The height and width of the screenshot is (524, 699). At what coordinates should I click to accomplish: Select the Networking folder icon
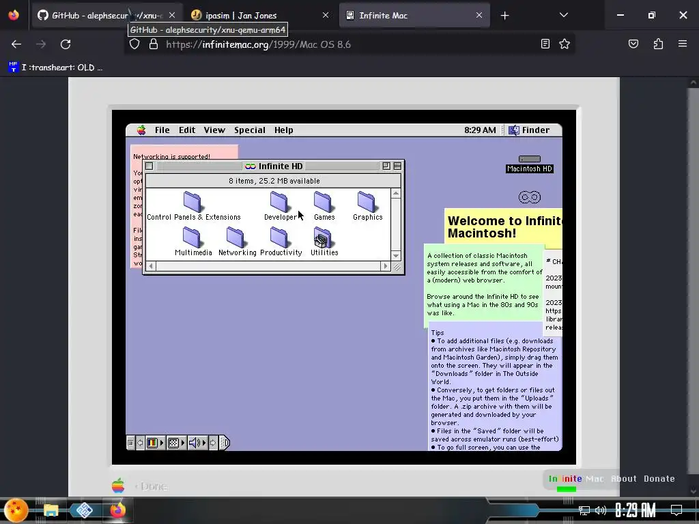[236, 237]
